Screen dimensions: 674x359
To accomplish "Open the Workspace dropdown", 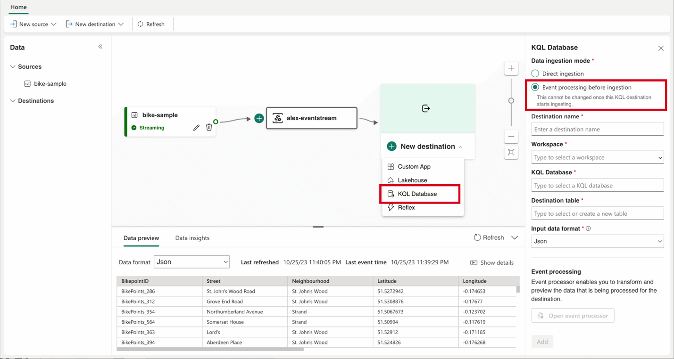I will (x=598, y=157).
